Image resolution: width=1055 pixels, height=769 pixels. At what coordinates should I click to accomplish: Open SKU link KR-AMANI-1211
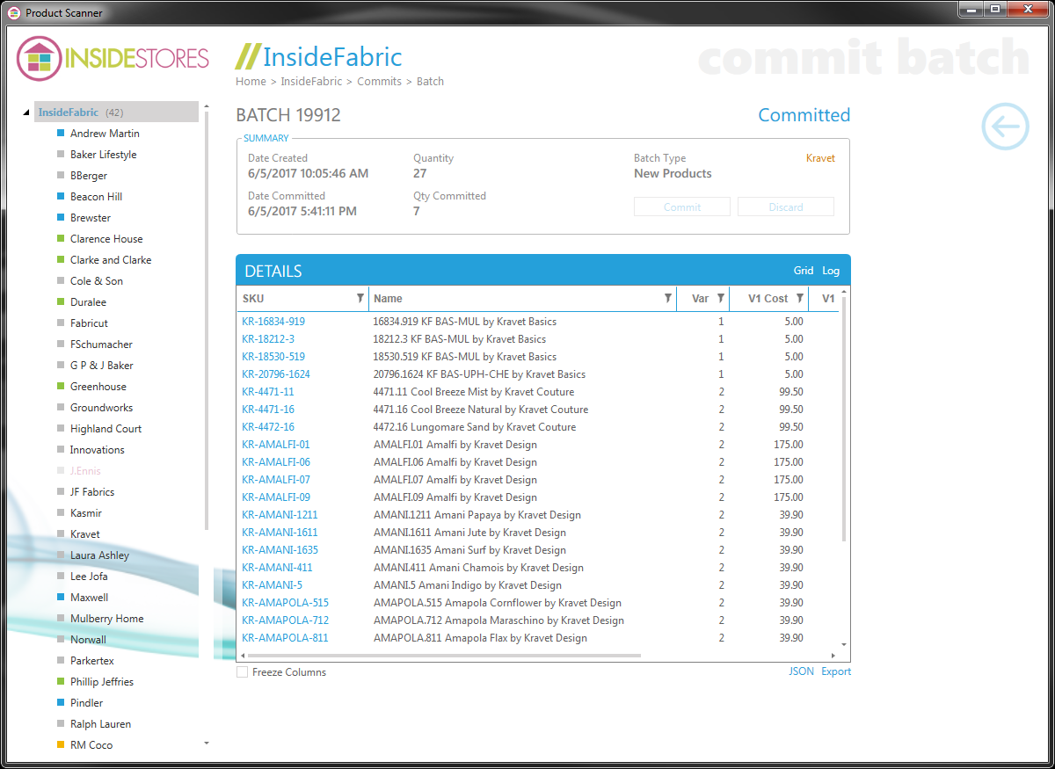tap(280, 515)
